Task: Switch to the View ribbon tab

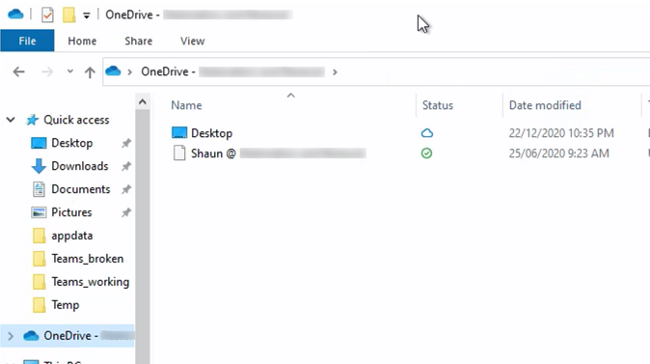Action: point(192,41)
